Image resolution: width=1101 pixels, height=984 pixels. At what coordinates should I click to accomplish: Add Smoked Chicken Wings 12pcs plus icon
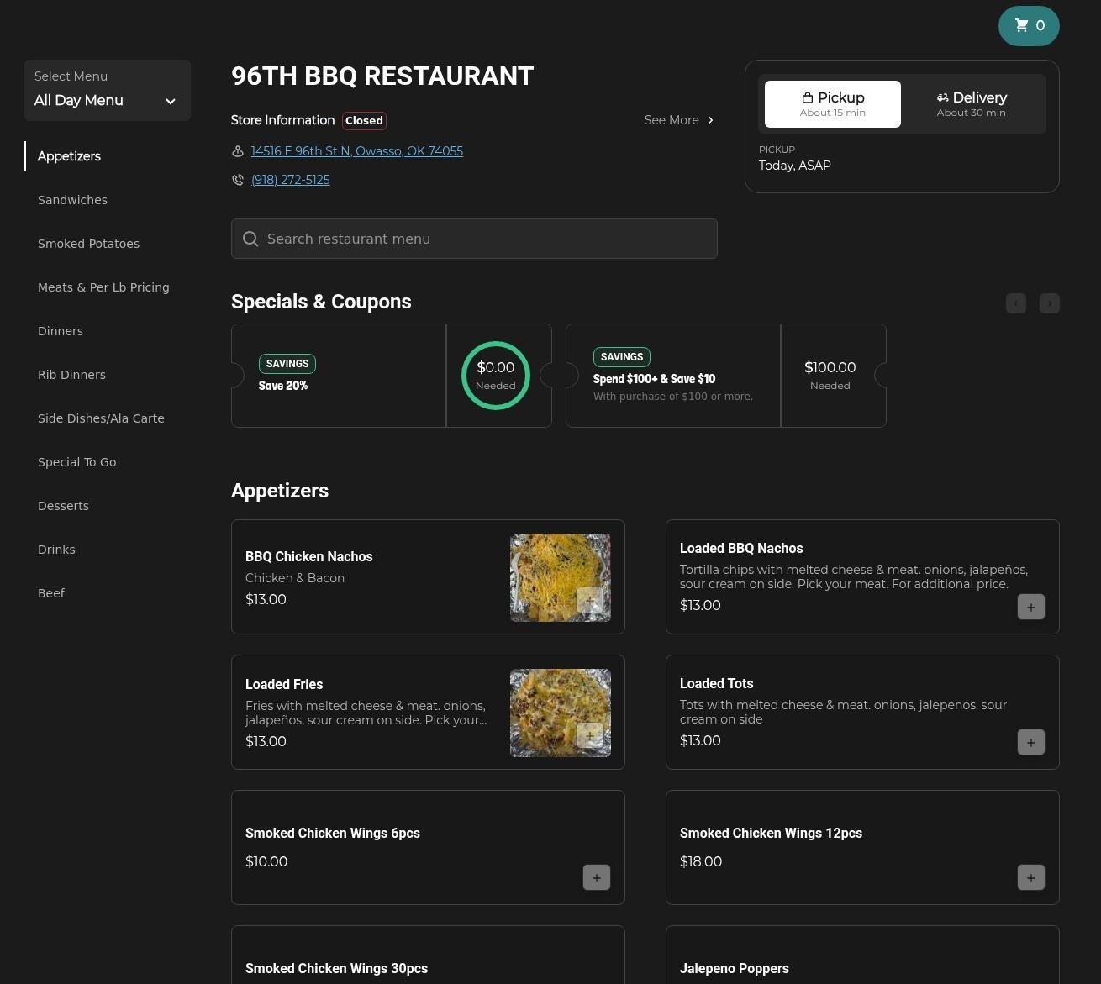click(1030, 877)
